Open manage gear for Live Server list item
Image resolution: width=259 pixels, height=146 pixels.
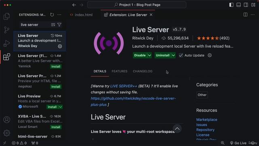60,46
